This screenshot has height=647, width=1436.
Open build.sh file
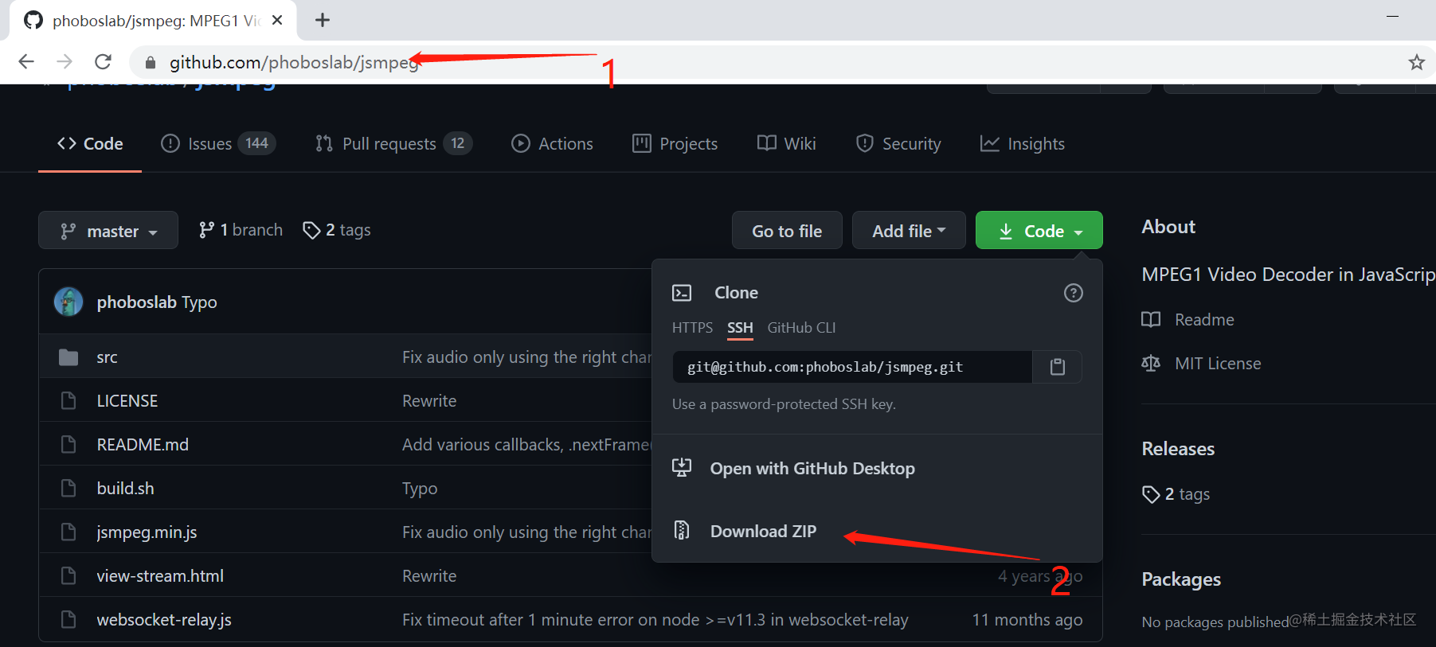tap(125, 489)
